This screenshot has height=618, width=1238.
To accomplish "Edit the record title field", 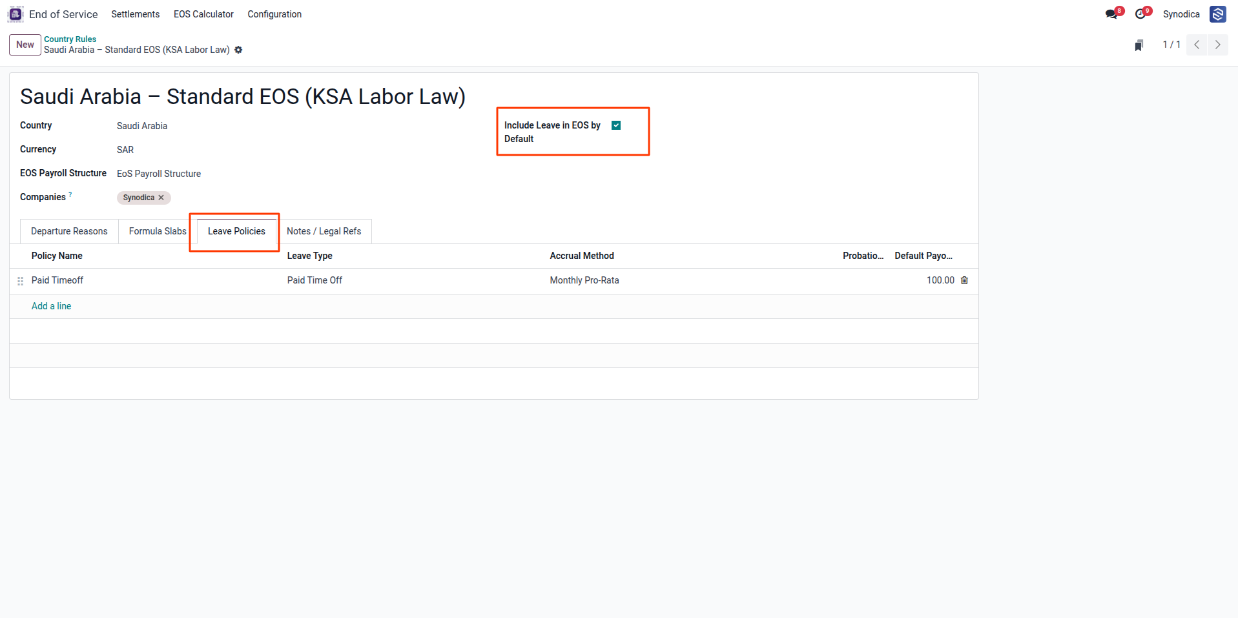I will (x=243, y=96).
